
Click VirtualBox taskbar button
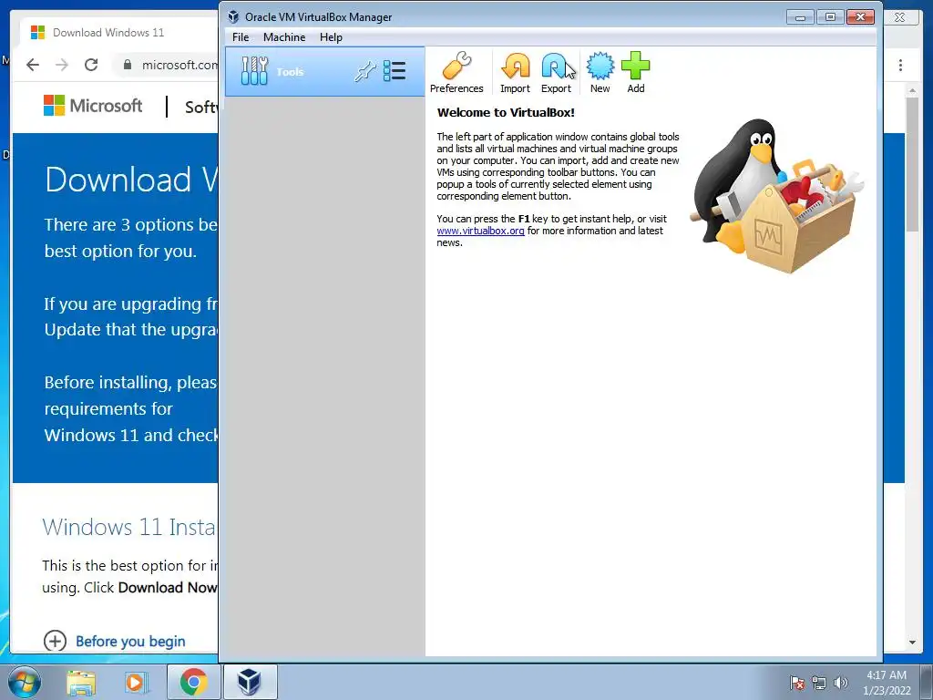[250, 682]
